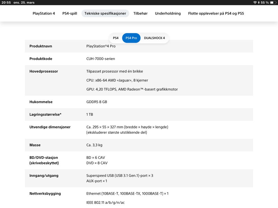
Task: Select Tekniske spesifikasjoner tab
Action: pyautogui.click(x=105, y=14)
